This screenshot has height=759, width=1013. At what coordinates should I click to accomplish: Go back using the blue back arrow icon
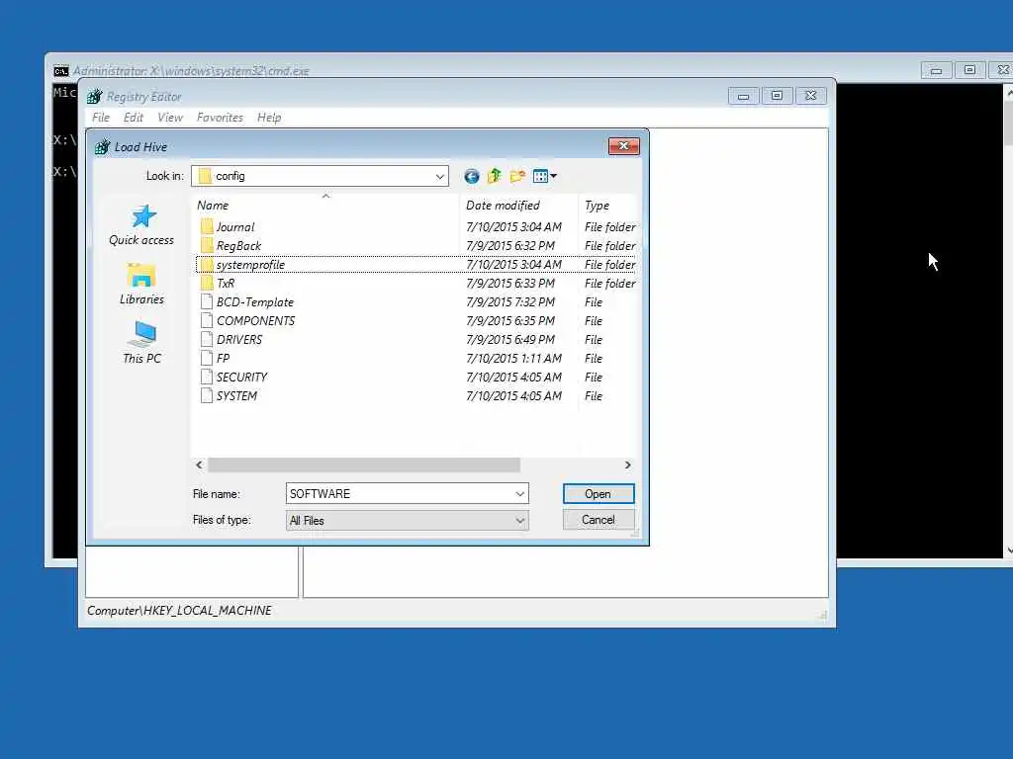[x=472, y=176]
